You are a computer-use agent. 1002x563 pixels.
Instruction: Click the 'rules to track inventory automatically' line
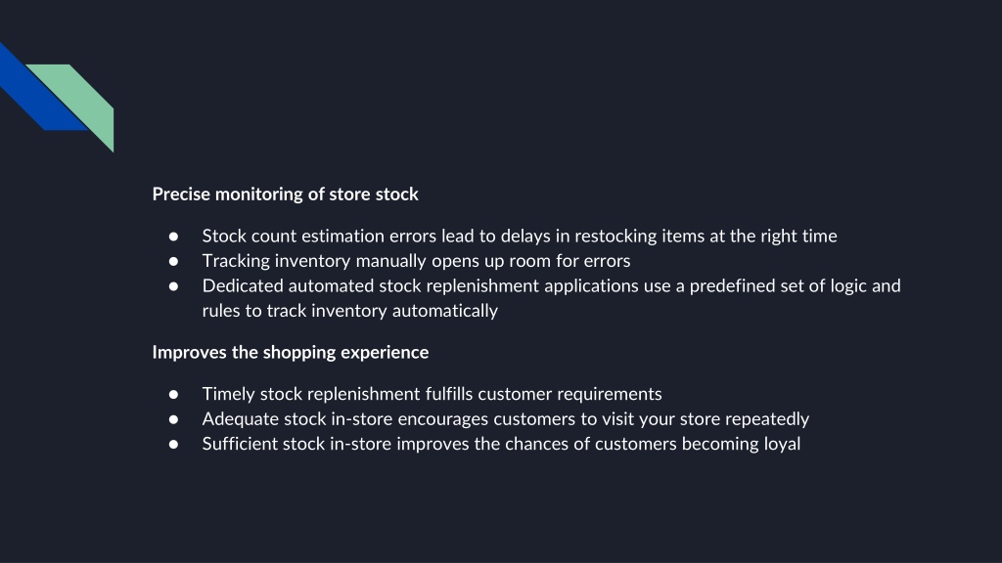pyautogui.click(x=349, y=311)
